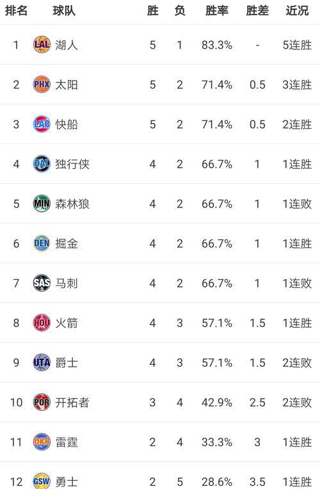Select the Clippers LAC logo
This screenshot has height=489, width=320.
(x=42, y=124)
